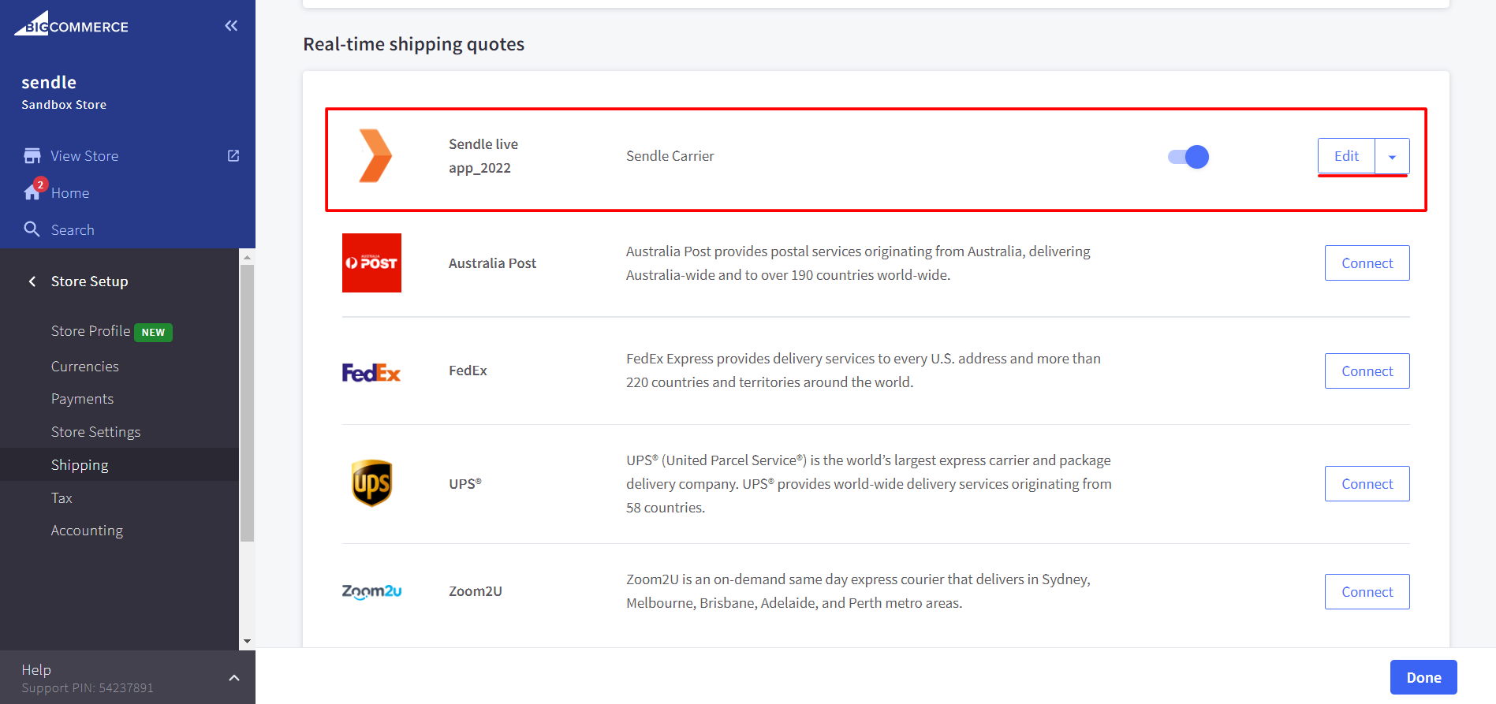Disable the Sendle Carrier toggle
The height and width of the screenshot is (704, 1496).
pyautogui.click(x=1188, y=157)
